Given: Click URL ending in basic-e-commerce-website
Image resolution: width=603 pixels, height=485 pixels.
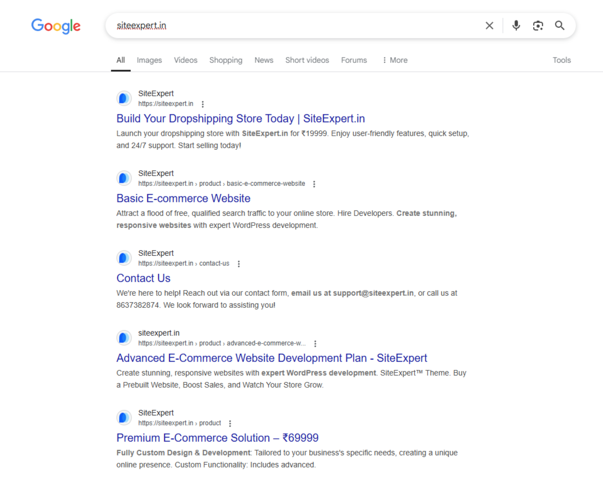Looking at the screenshot, I should 222,184.
